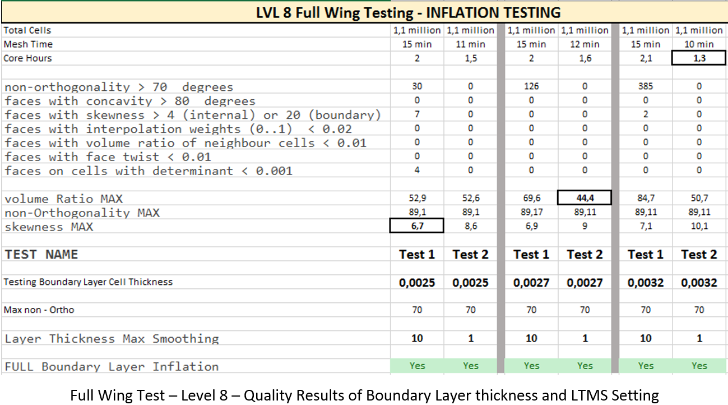The height and width of the screenshot is (405, 728).
Task: Select the '69,6' volume ratio cell
Action: (531, 198)
